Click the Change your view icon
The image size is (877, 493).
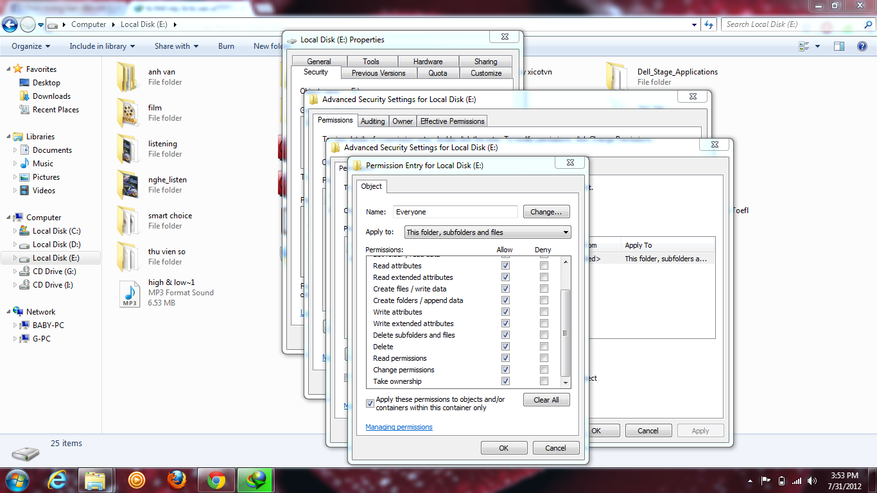pos(804,46)
